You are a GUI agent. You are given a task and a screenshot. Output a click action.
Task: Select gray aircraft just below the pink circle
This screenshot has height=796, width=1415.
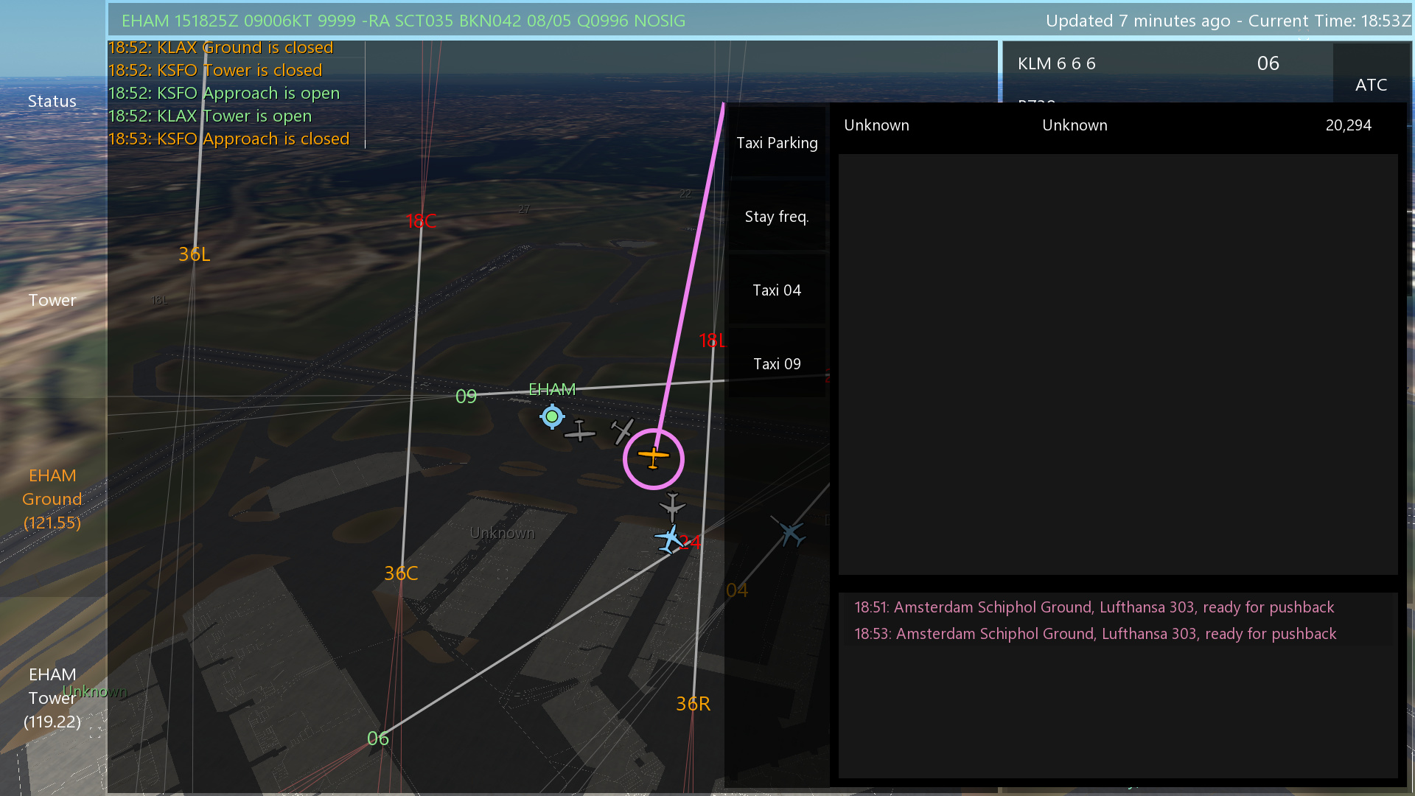(x=672, y=507)
